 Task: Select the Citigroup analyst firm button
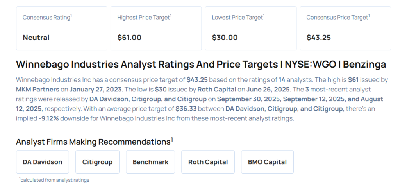coord(97,162)
